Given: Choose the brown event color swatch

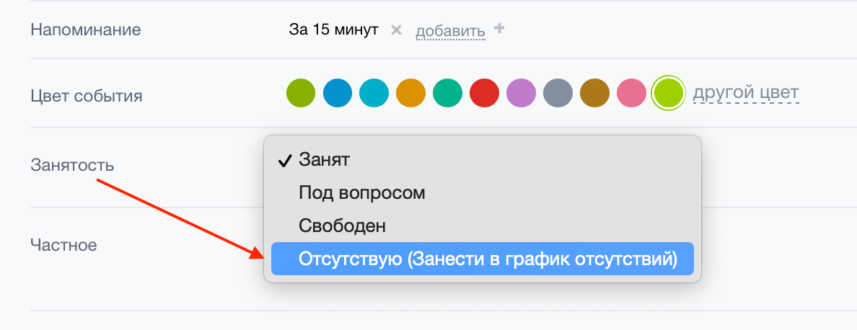Looking at the screenshot, I should tap(594, 93).
